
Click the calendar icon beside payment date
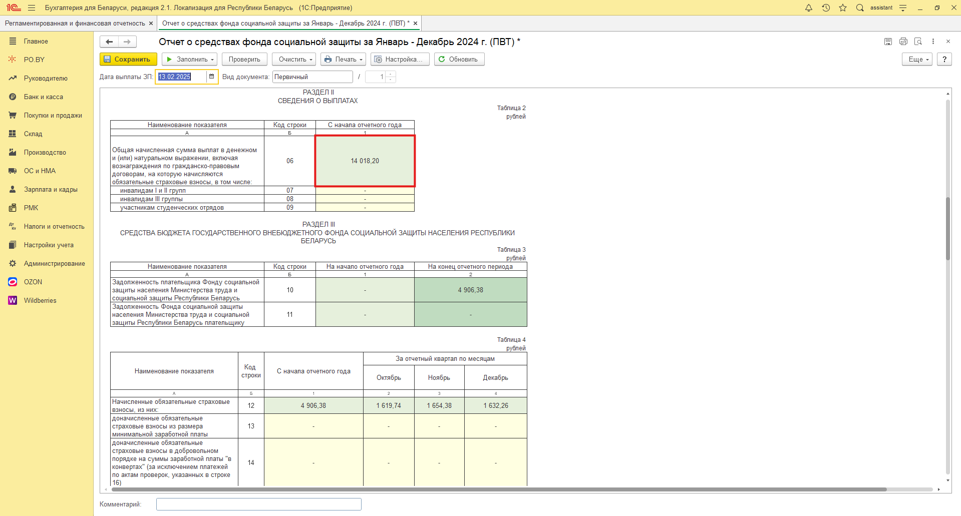click(212, 77)
